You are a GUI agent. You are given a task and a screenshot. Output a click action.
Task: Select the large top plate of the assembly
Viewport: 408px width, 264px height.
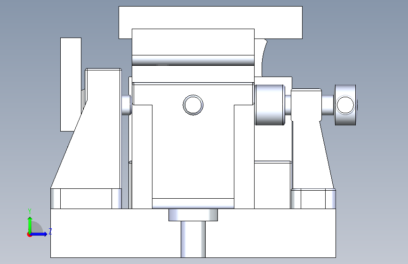coord(210,17)
